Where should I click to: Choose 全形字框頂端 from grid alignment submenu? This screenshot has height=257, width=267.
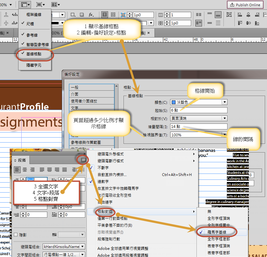point(222,219)
